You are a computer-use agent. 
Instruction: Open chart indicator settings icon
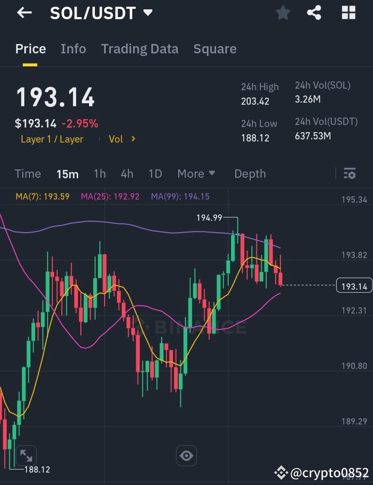(x=350, y=174)
